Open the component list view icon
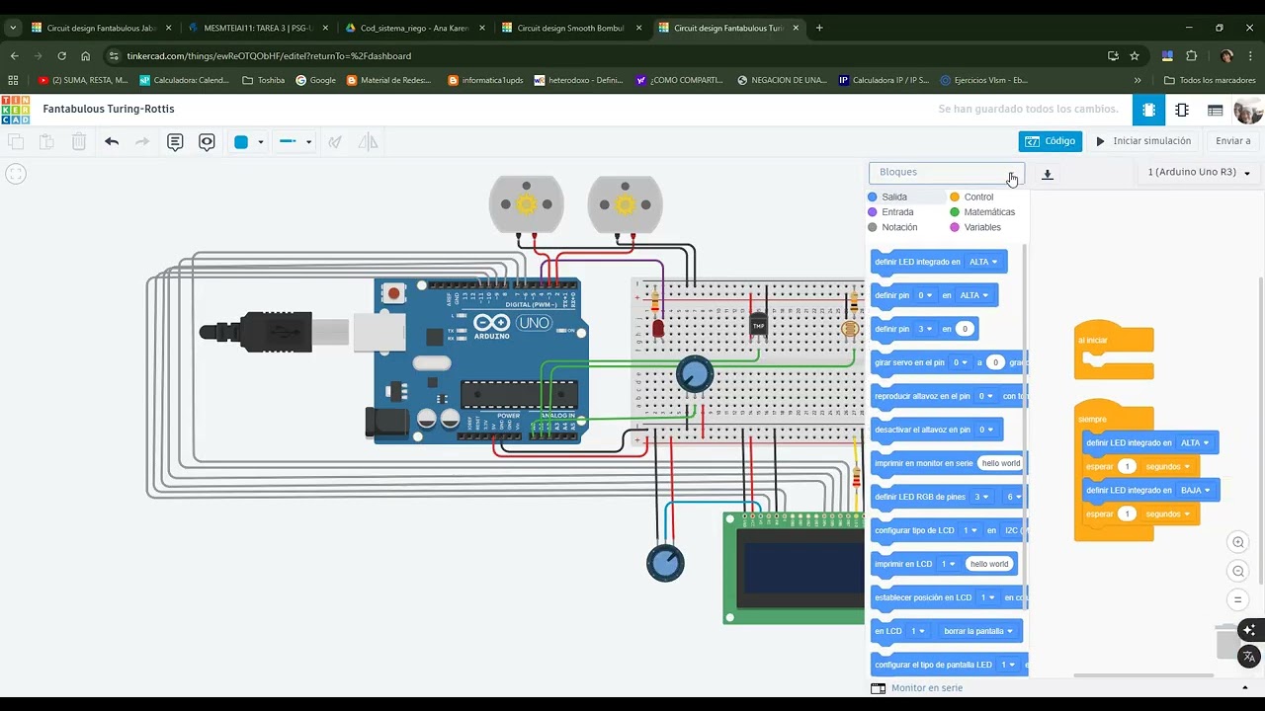Screen dimensions: 1265x711 [x=1215, y=110]
